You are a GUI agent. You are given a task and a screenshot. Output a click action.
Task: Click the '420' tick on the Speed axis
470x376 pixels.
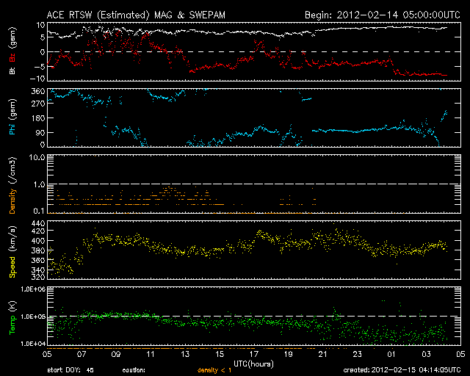coord(38,231)
